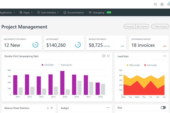The width and height of the screenshot is (170, 113).
Task: Open the Documentation menu item
Action: [74, 12]
